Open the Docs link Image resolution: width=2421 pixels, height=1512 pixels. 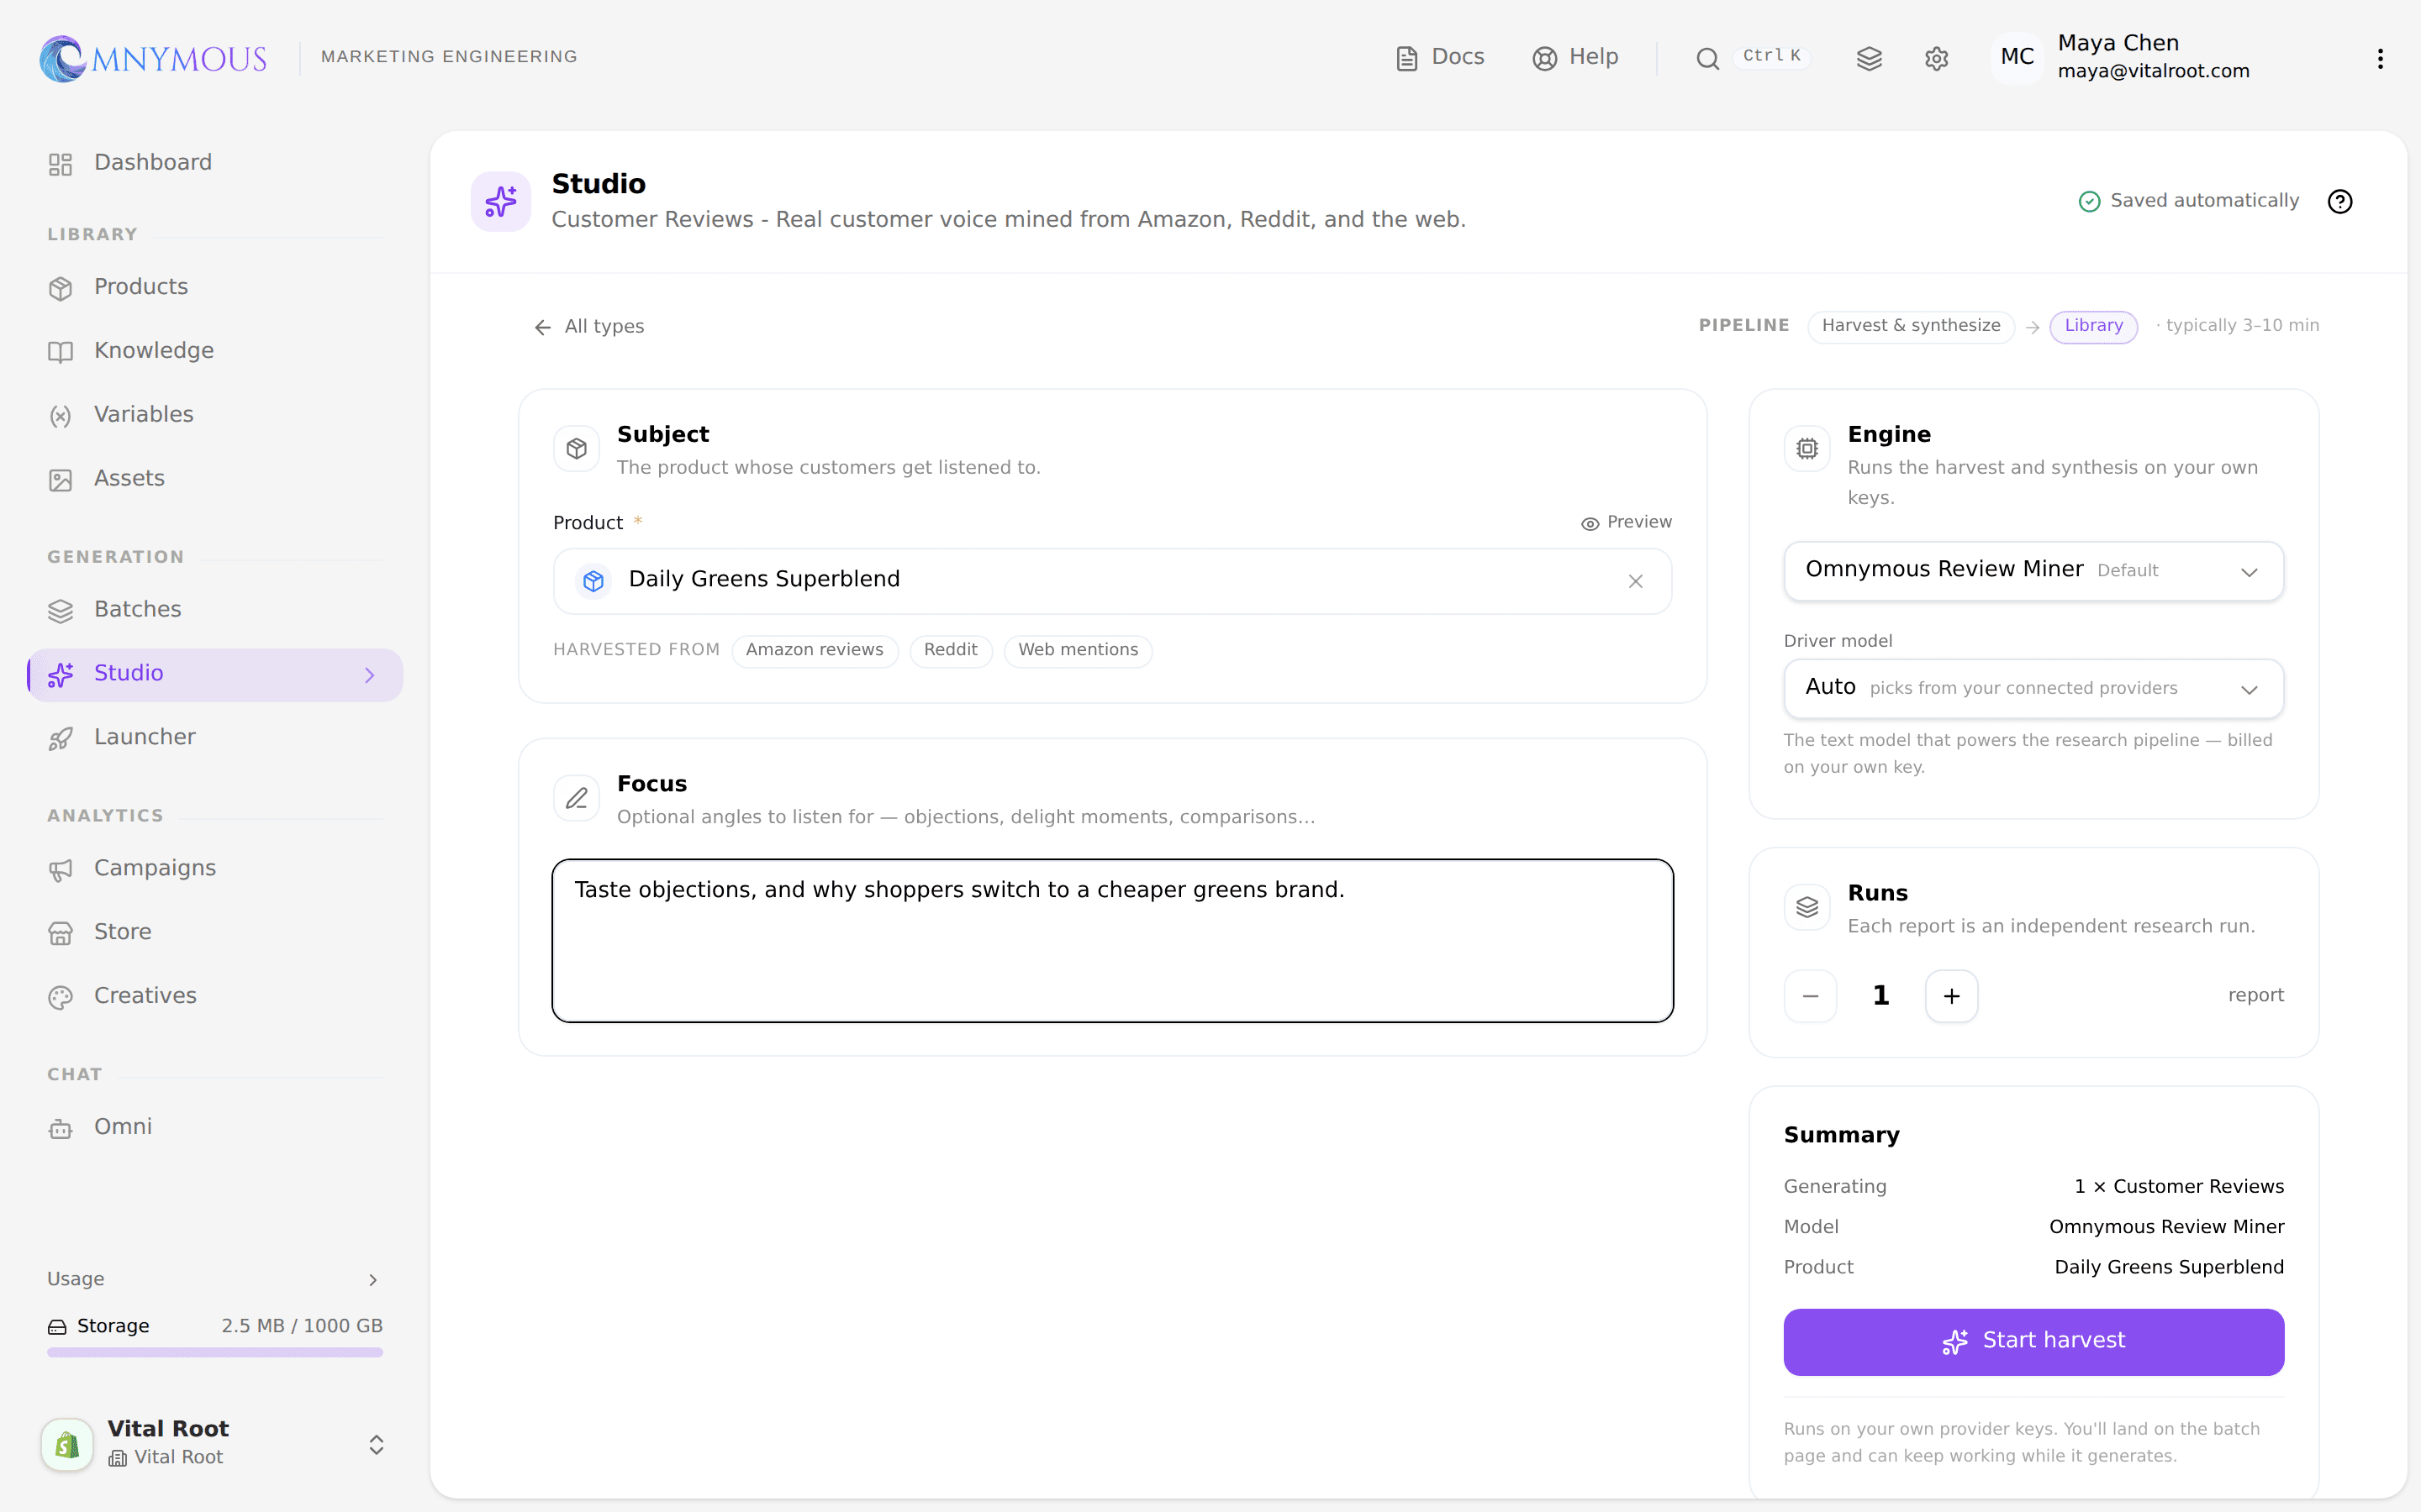click(1440, 57)
